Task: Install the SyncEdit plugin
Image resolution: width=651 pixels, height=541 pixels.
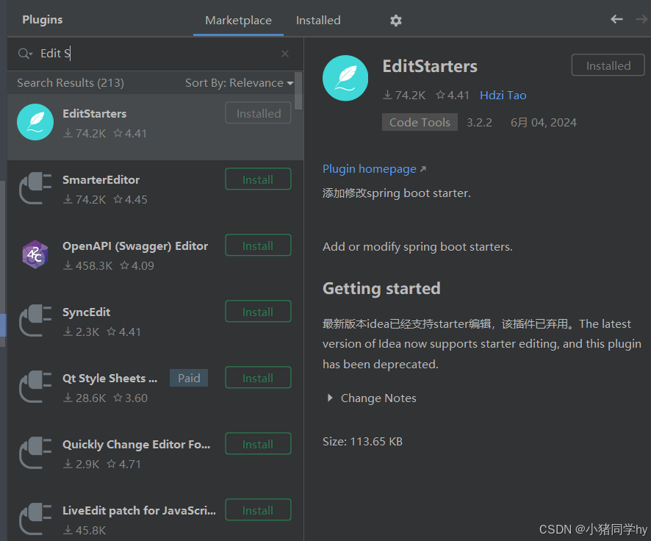Action: [x=258, y=312]
